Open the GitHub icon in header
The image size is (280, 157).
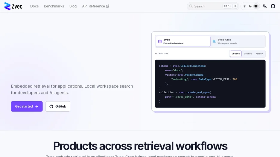click(x=273, y=6)
